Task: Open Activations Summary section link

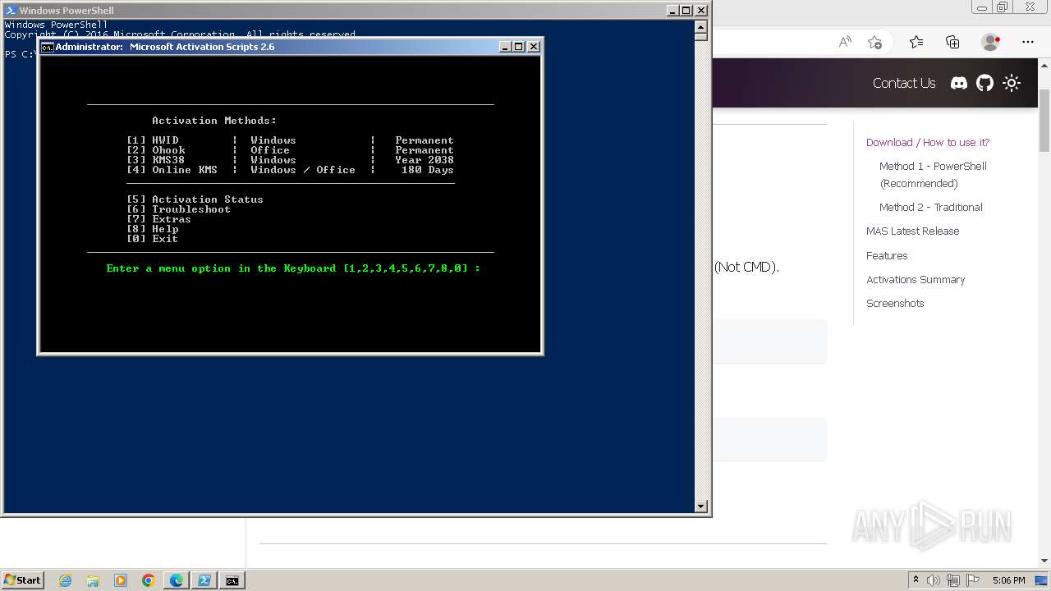Action: point(916,279)
